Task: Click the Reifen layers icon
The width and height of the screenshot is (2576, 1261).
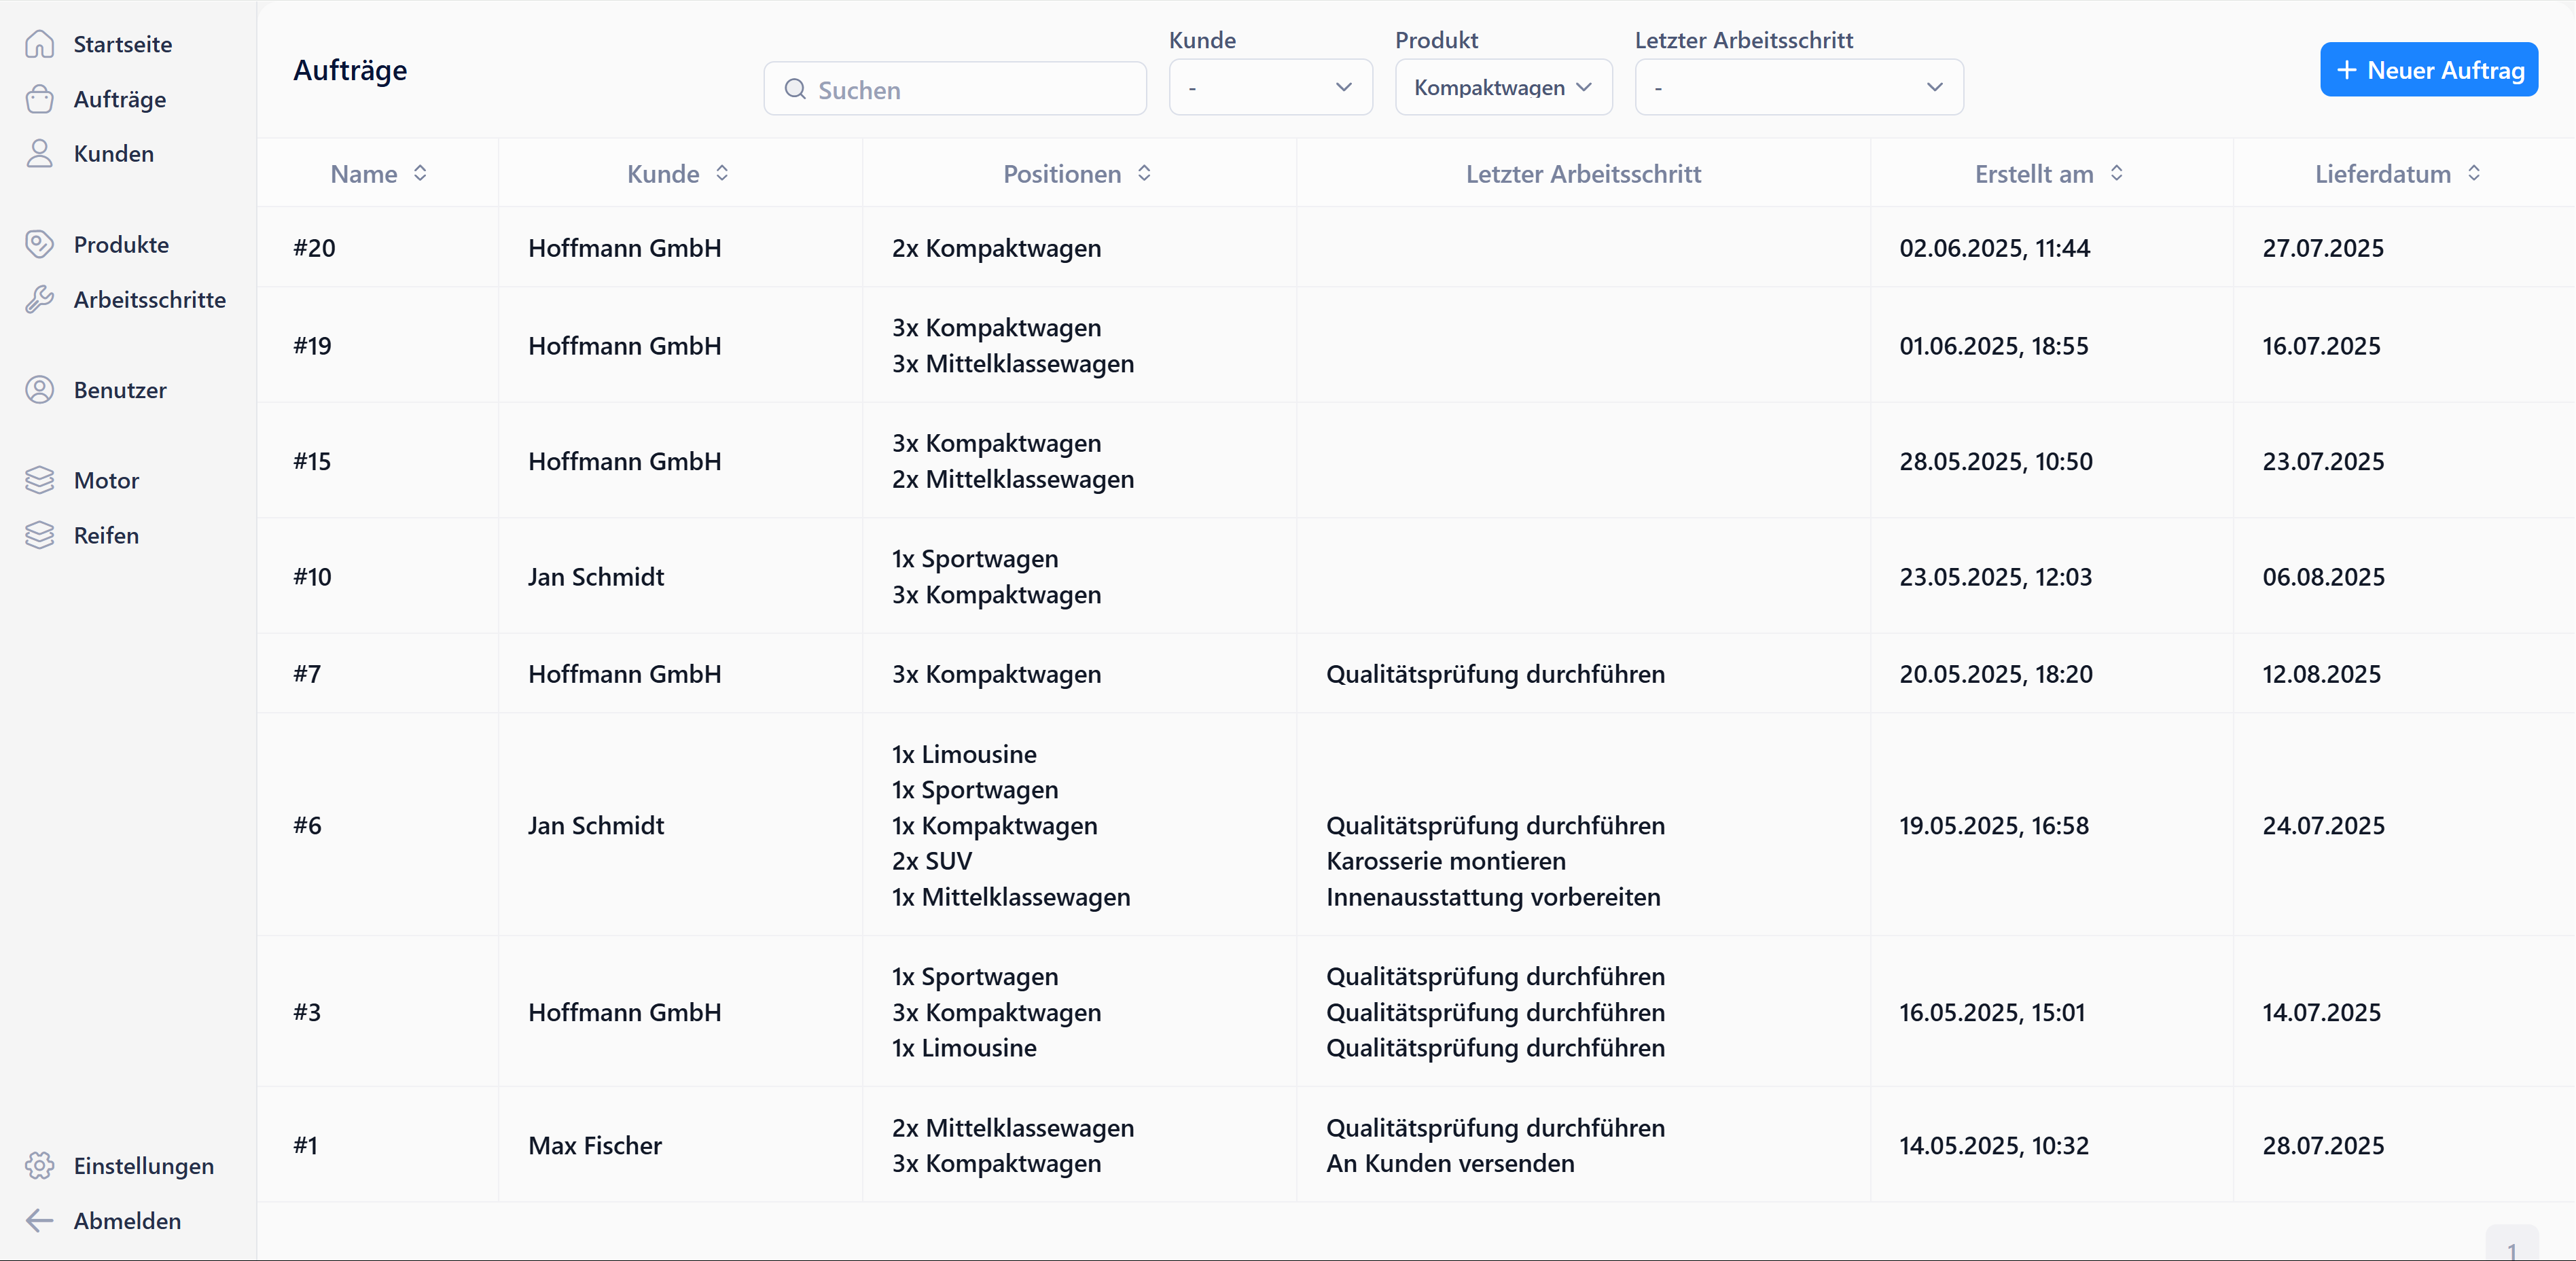Action: point(39,535)
